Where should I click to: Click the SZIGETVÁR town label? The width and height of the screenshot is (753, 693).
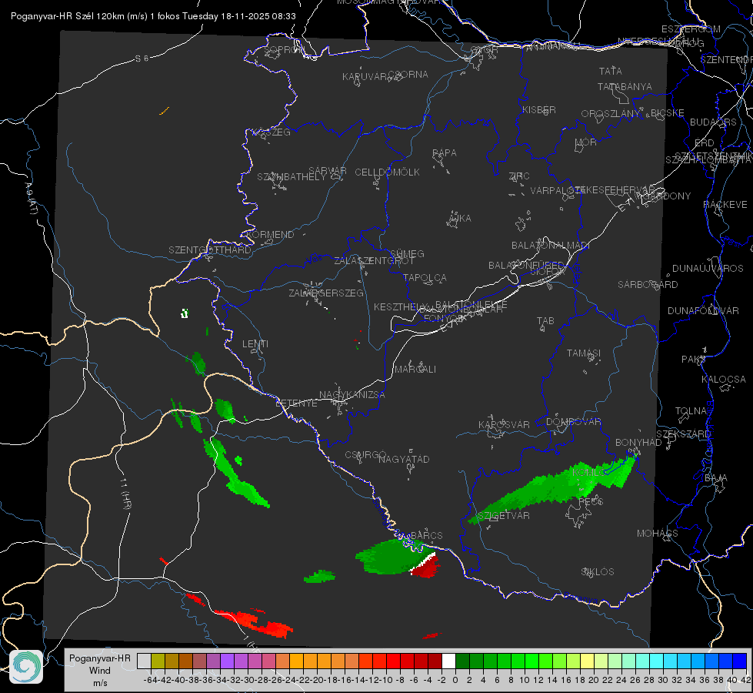tap(503, 516)
